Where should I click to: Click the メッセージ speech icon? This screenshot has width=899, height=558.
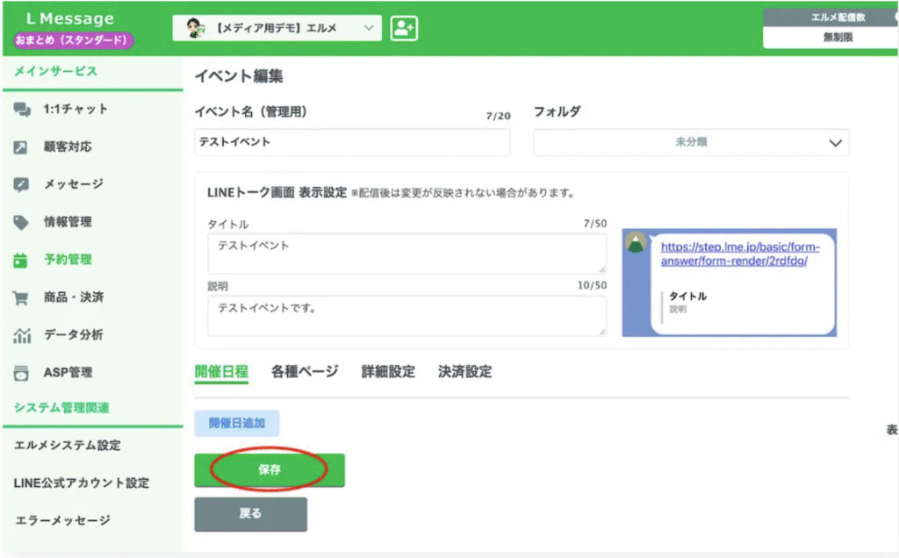click(x=21, y=184)
